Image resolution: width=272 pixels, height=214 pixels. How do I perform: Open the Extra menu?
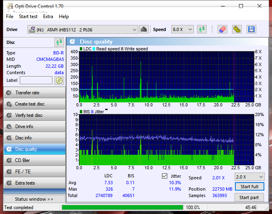click(x=48, y=17)
